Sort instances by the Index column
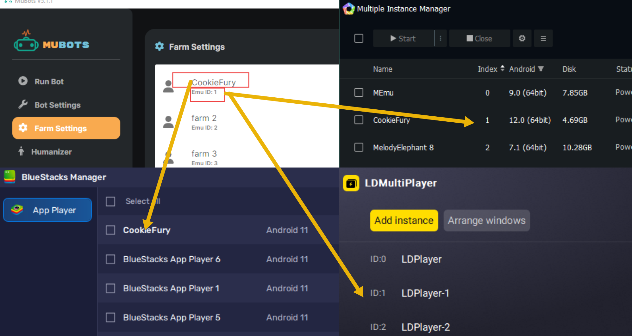 pyautogui.click(x=491, y=69)
